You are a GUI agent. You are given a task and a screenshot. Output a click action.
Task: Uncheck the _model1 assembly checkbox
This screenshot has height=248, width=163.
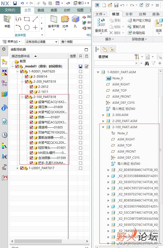[x=17, y=66]
